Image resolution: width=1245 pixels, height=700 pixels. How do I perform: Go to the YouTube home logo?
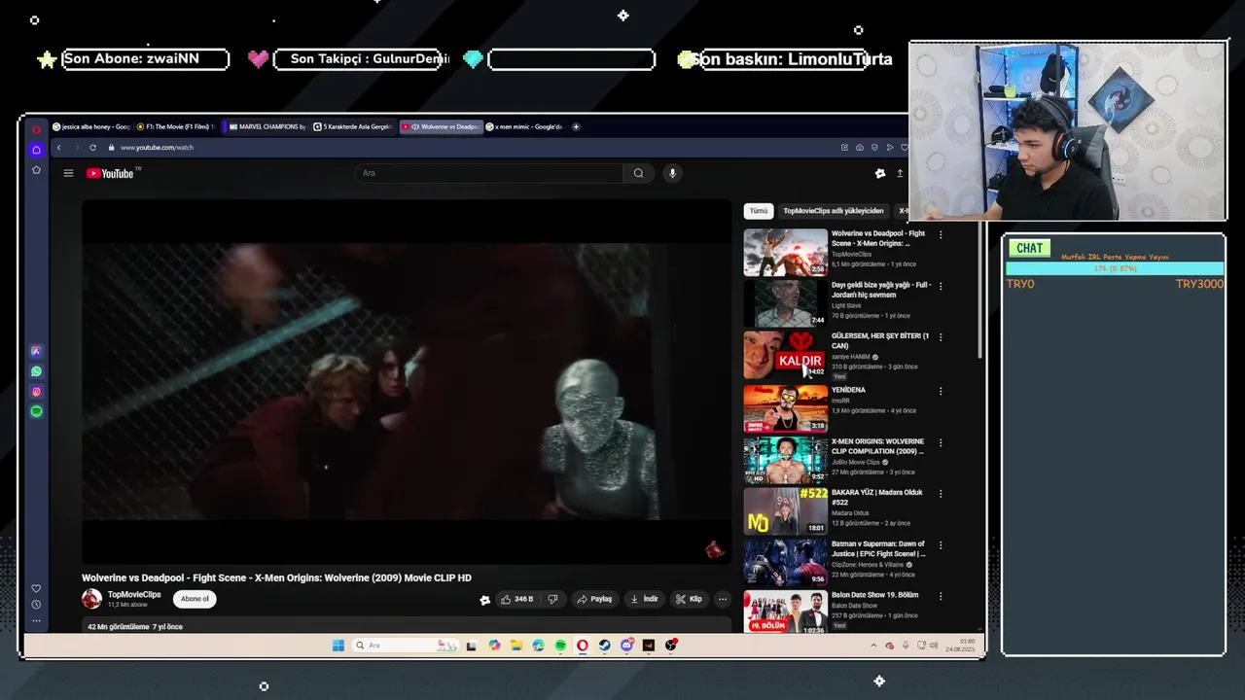(x=110, y=173)
